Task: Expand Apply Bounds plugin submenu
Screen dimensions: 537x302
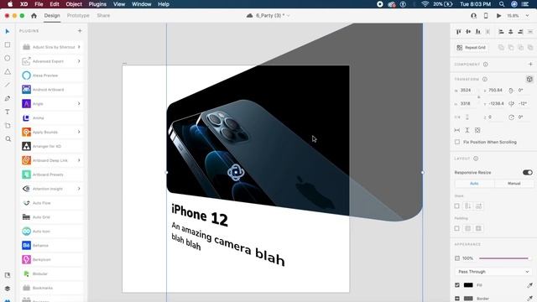Action: pyautogui.click(x=79, y=132)
